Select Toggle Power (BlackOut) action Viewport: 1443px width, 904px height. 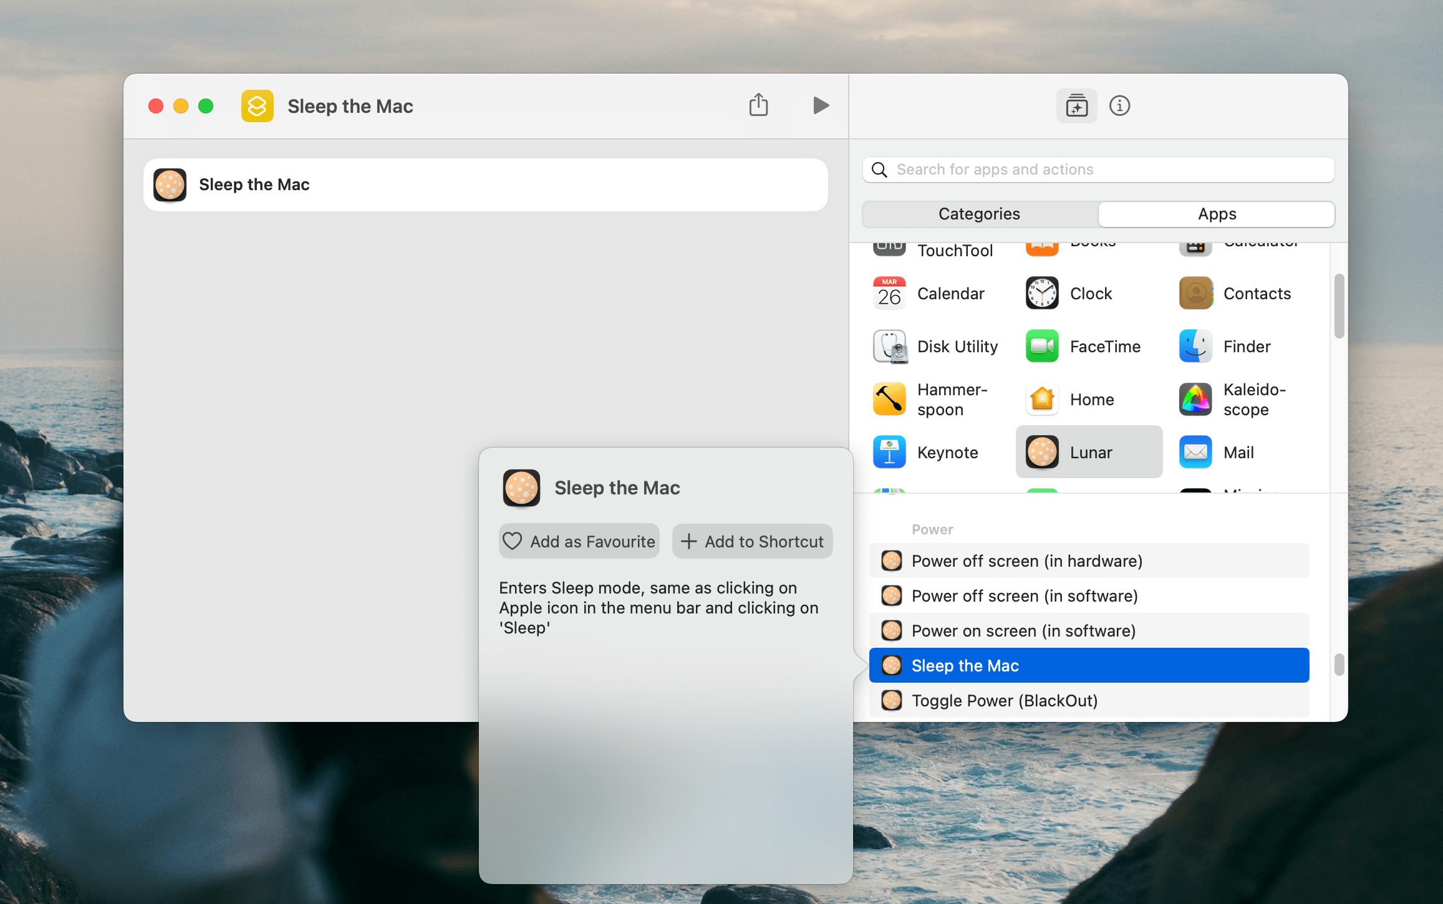(1089, 701)
